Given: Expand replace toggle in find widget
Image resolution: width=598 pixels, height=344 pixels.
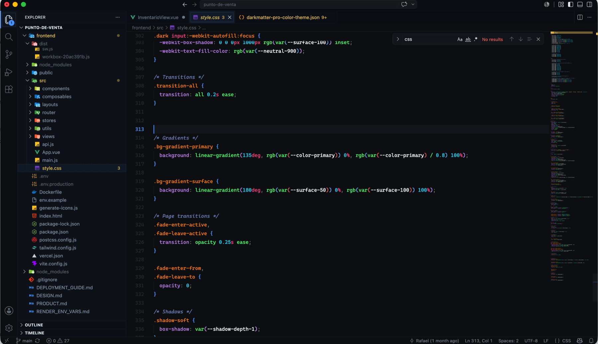Looking at the screenshot, I should pyautogui.click(x=398, y=39).
